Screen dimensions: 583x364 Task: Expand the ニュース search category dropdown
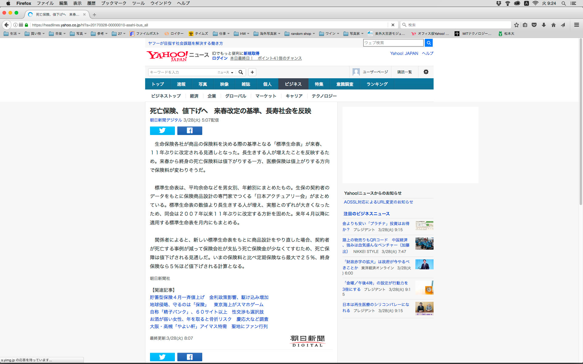pos(225,72)
